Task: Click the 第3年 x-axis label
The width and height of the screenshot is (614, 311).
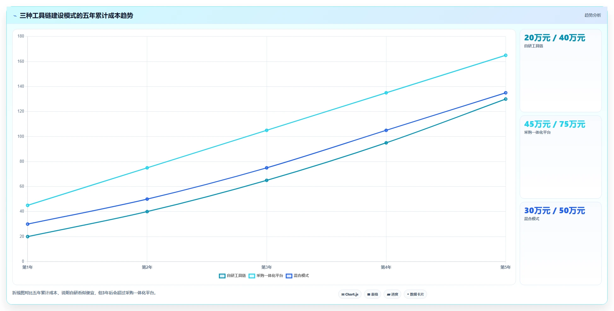Action: pos(267,267)
